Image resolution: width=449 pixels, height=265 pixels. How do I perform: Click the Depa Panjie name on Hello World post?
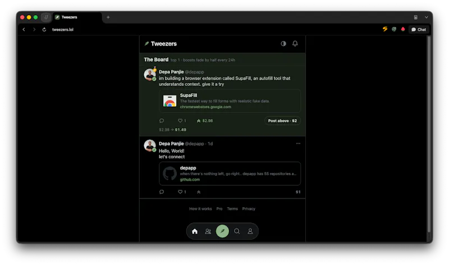click(171, 144)
